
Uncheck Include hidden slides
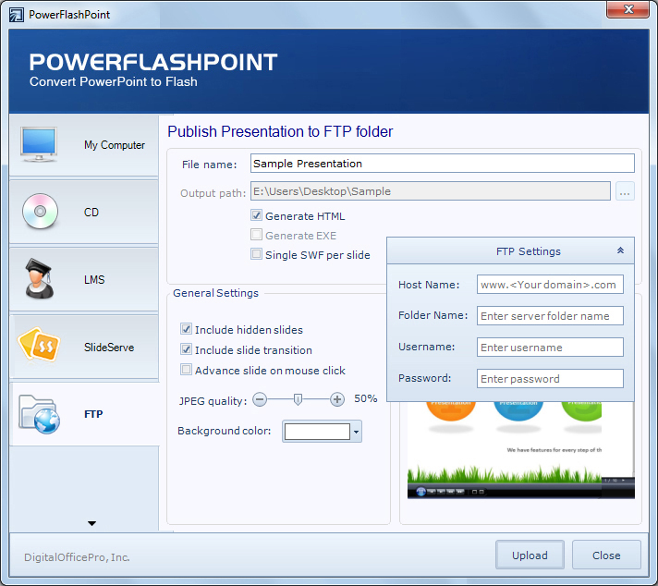[186, 329]
